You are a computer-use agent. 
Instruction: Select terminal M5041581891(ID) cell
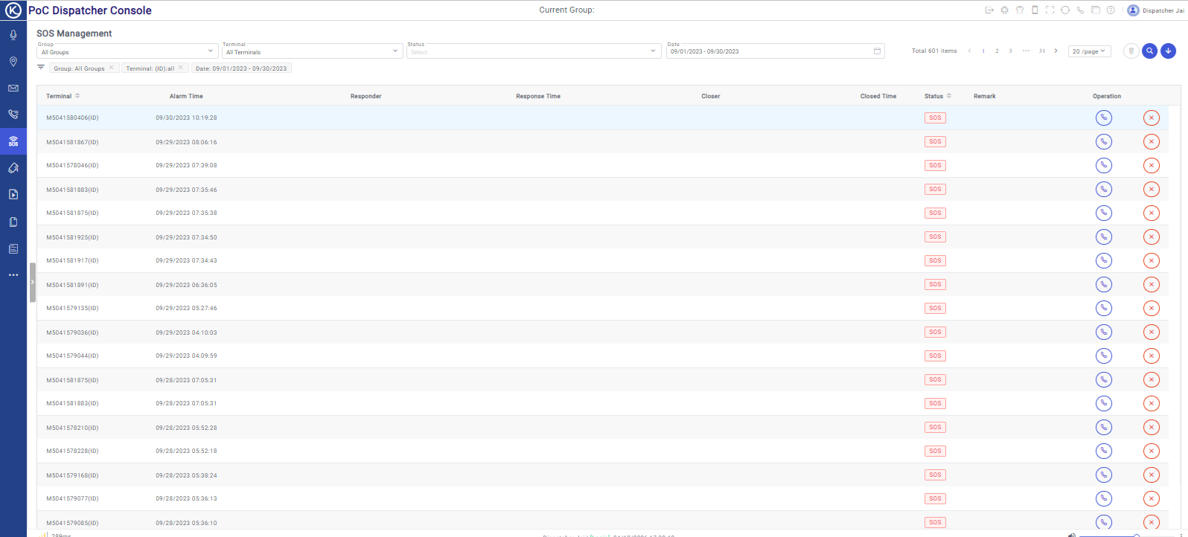click(x=72, y=285)
